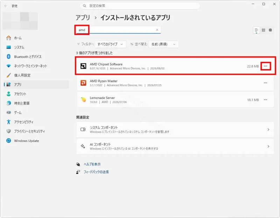
Task: Click the AI コンポーネント sparkle icon
Action: [x=83, y=146]
